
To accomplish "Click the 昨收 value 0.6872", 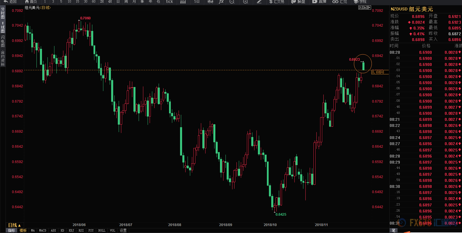I will tap(454, 34).
